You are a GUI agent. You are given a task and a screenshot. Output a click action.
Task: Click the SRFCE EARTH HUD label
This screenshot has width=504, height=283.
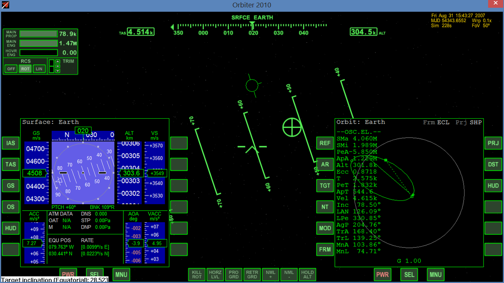coord(252,18)
